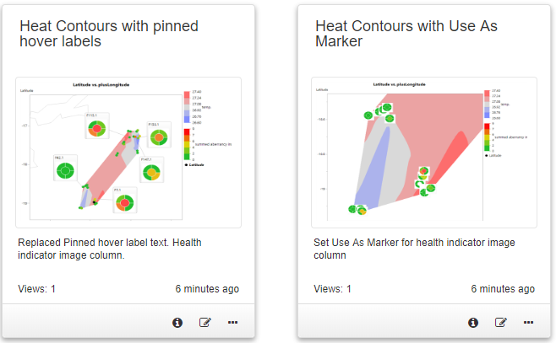Click '6 minutes ago' on left card
556x343 pixels.
[x=207, y=289]
